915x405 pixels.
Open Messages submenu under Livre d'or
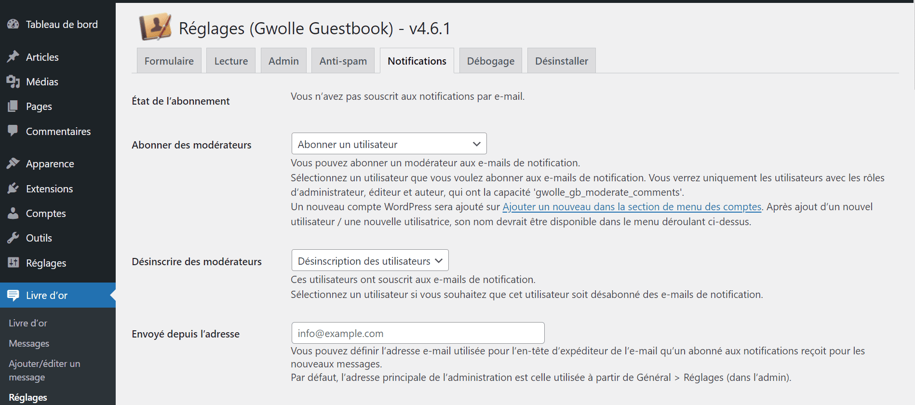[29, 343]
